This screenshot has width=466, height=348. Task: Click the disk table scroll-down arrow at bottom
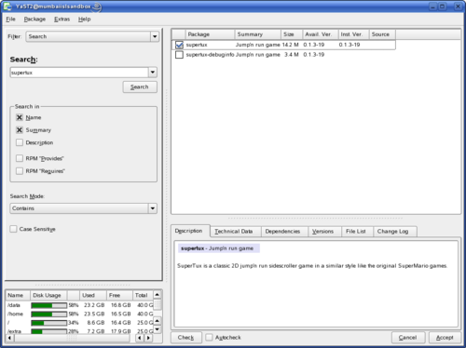(x=158, y=329)
